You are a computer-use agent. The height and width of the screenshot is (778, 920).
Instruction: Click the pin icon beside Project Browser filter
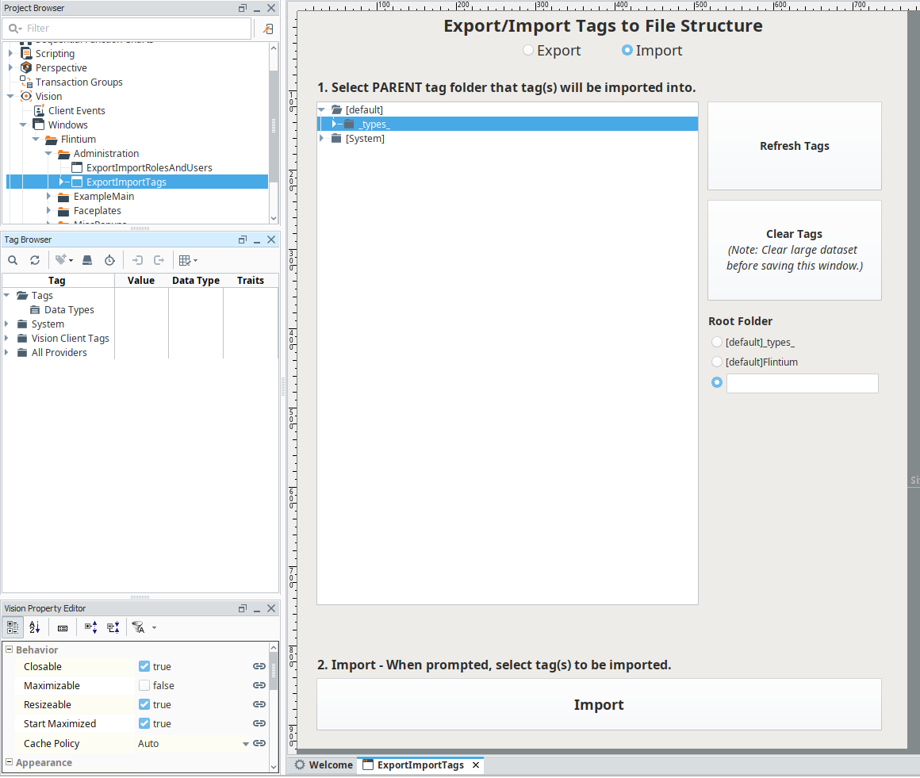click(267, 29)
